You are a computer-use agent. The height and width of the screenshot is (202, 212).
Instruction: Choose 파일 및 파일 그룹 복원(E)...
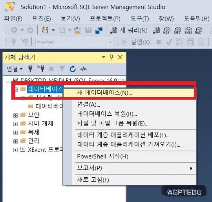pyautogui.click(x=130, y=123)
